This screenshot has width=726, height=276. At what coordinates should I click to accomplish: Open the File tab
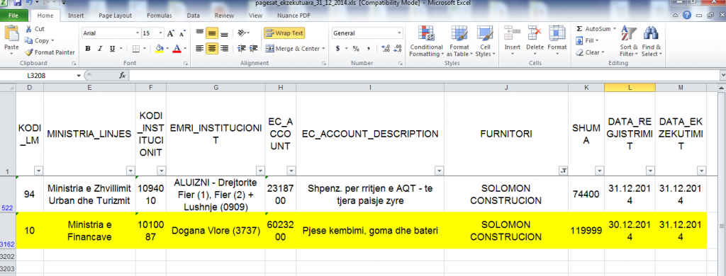[13, 16]
